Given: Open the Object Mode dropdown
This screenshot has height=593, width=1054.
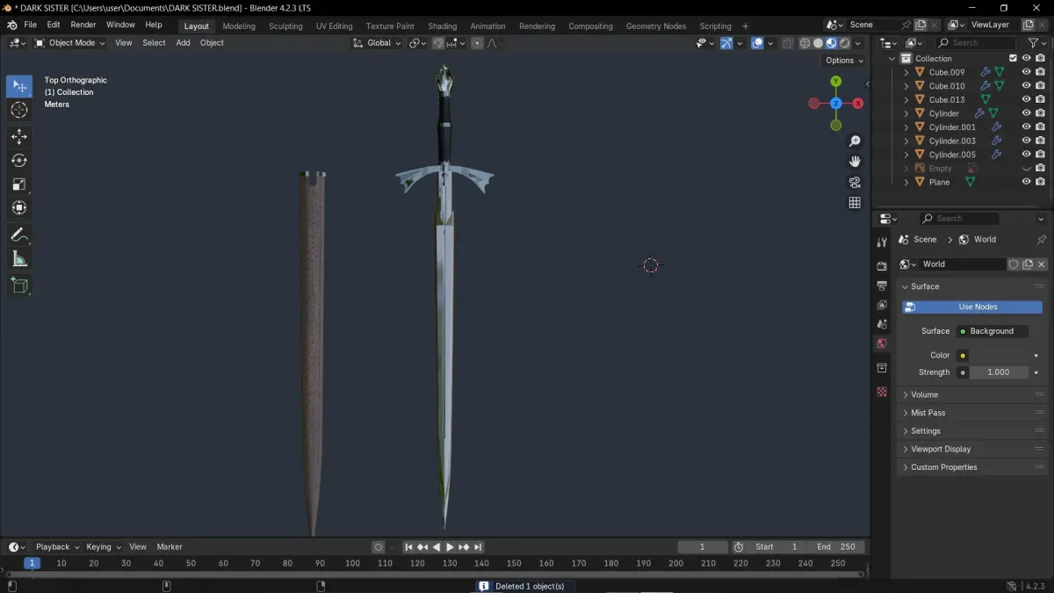Looking at the screenshot, I should click(x=69, y=43).
